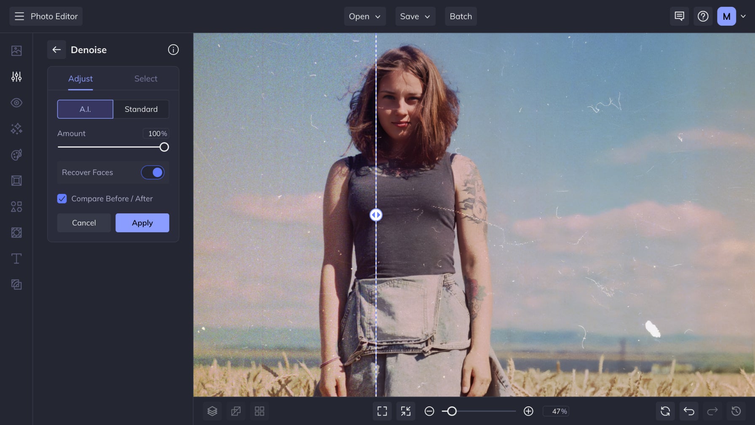
Task: Click the Amount slider handle
Action: pos(165,147)
